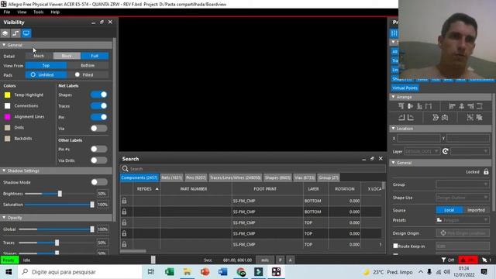The image size is (496, 279).
Task: Click the Virtual Points button
Action: coord(405,88)
